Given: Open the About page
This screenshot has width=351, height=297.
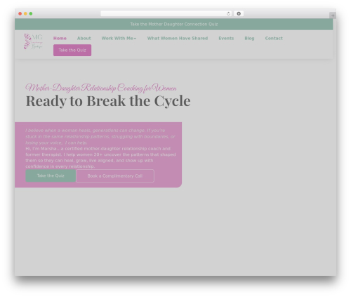Looking at the screenshot, I should pos(84,38).
